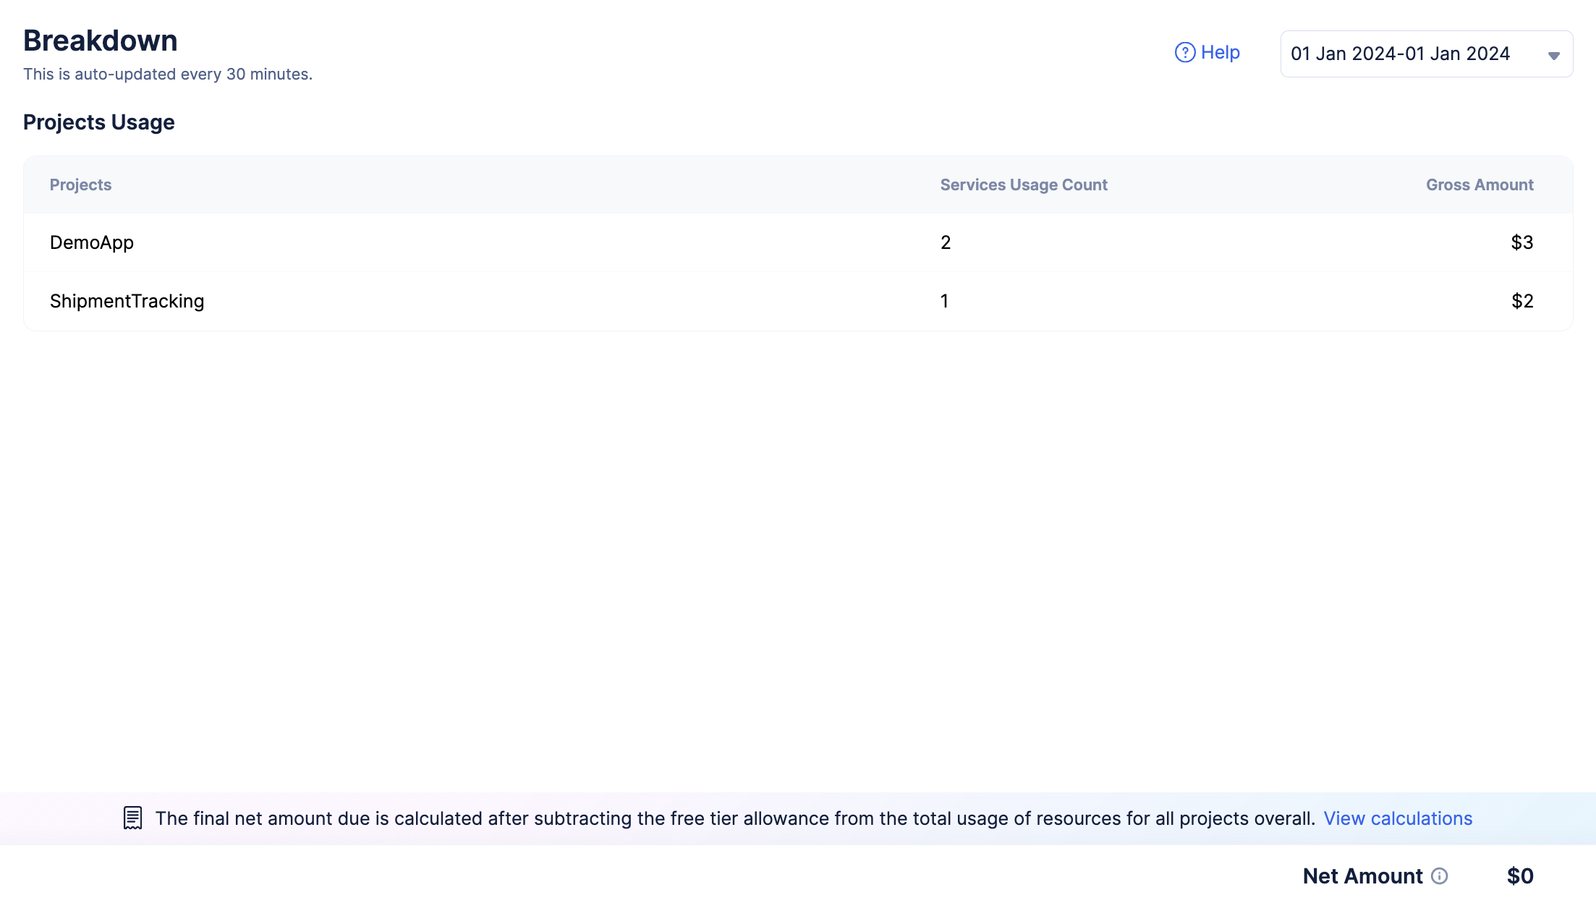Click ShipmentTracking's gross amount $2
The width and height of the screenshot is (1596, 903).
tap(1522, 301)
